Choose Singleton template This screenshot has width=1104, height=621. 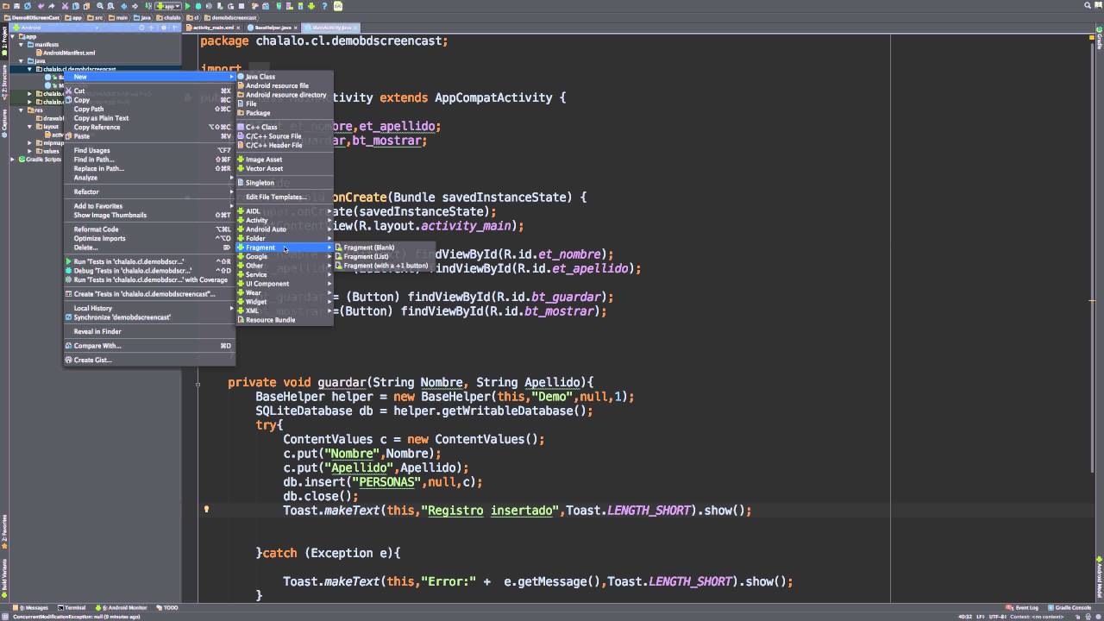coord(285,183)
